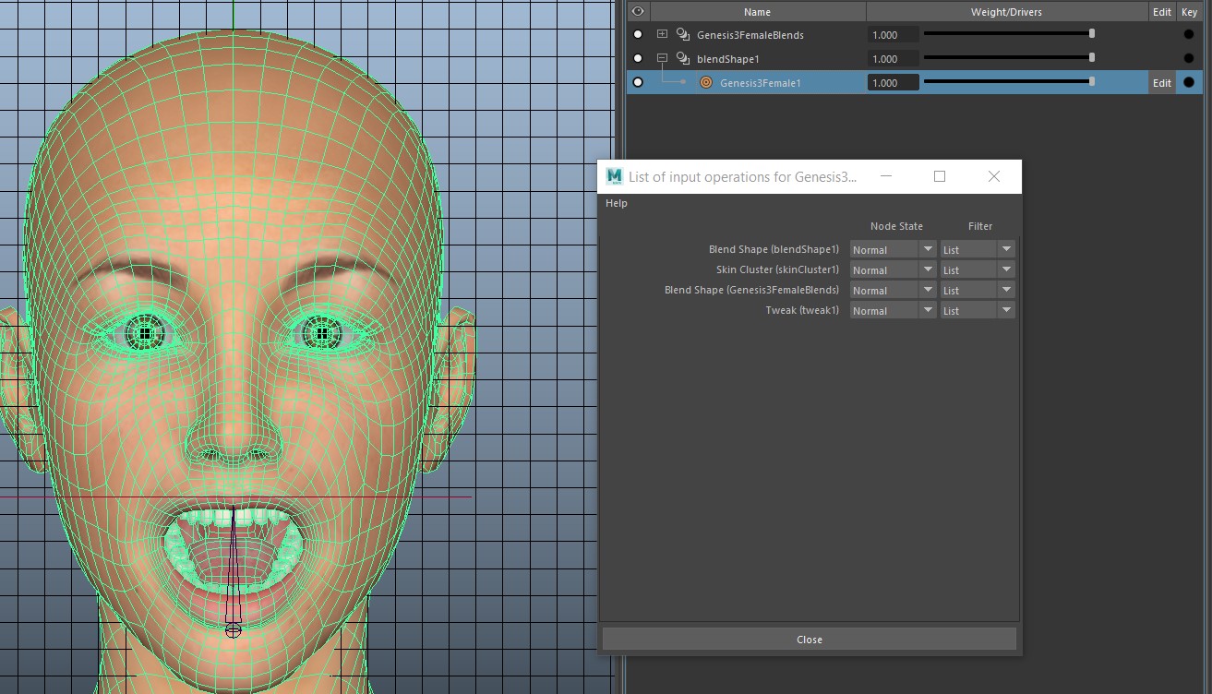Toggle the visibility circle for Genesis3FemaleBlends

pyautogui.click(x=637, y=34)
